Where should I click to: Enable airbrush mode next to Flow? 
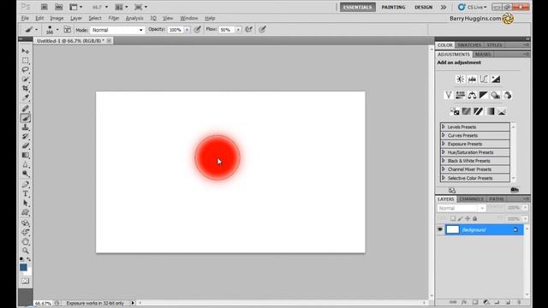coord(249,30)
